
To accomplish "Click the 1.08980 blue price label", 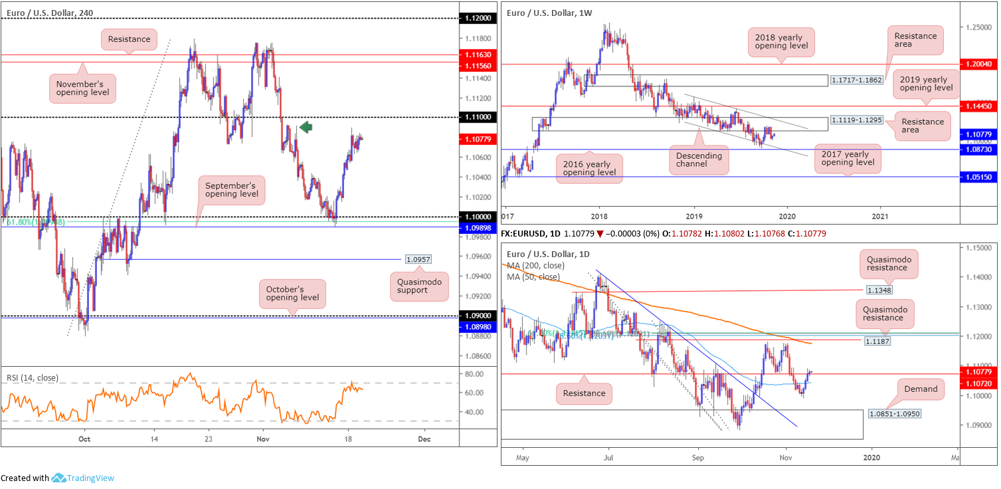I will pyautogui.click(x=480, y=326).
